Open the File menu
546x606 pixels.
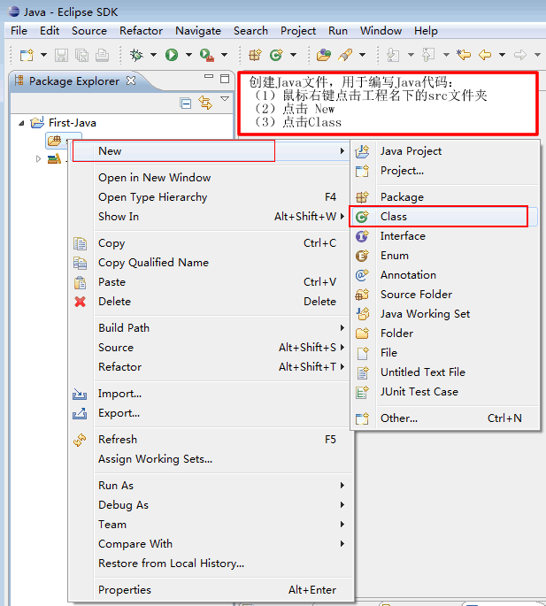coord(19,31)
